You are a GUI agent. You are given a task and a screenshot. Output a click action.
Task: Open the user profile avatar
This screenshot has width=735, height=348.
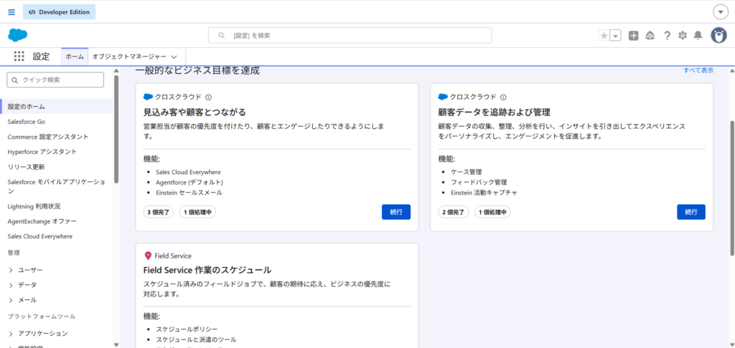[x=718, y=35]
